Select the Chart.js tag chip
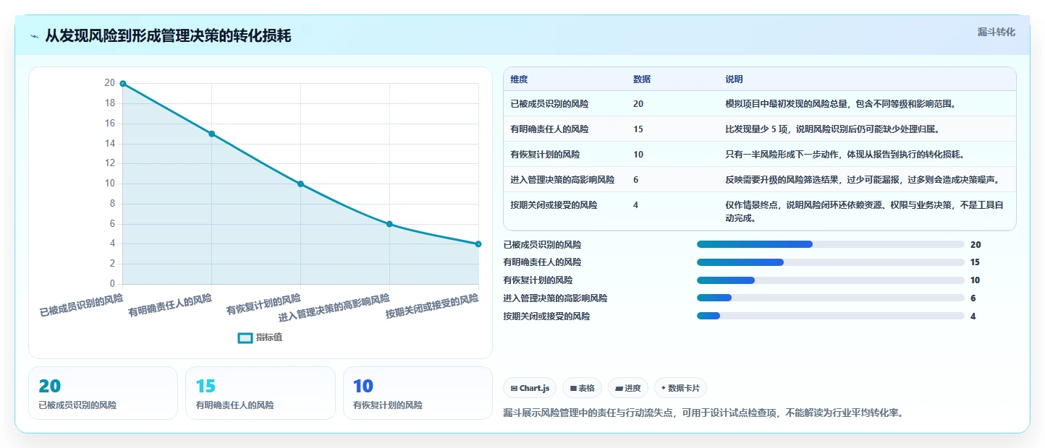 click(530, 388)
